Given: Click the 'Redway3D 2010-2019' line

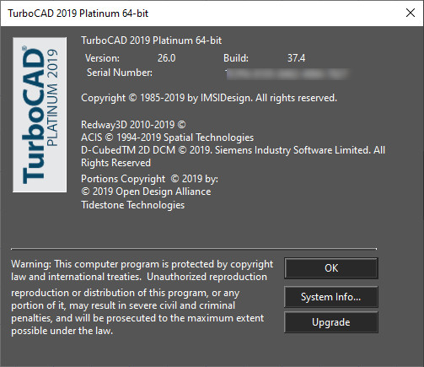Looking at the screenshot, I should 133,125.
